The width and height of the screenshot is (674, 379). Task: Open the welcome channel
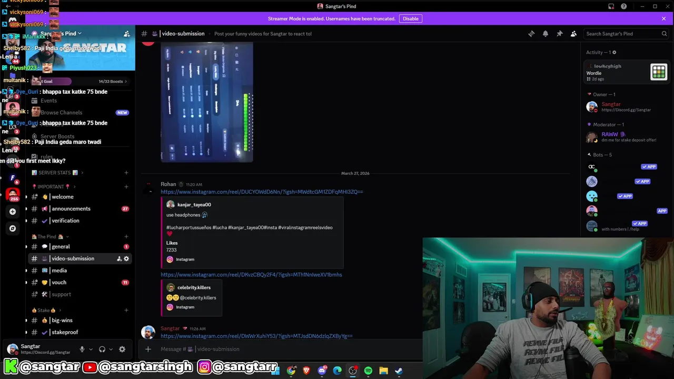tap(79, 197)
